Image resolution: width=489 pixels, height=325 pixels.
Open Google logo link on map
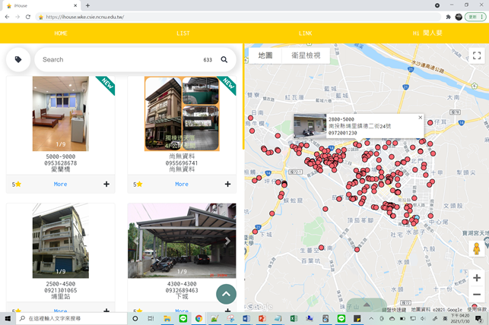point(259,307)
